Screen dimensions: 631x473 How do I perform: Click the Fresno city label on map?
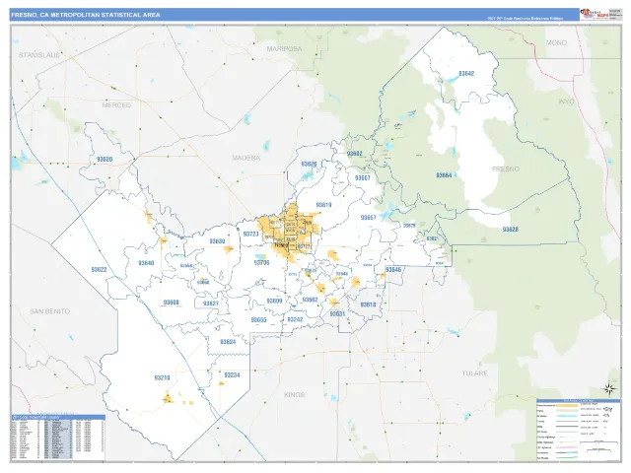pyautogui.click(x=281, y=245)
